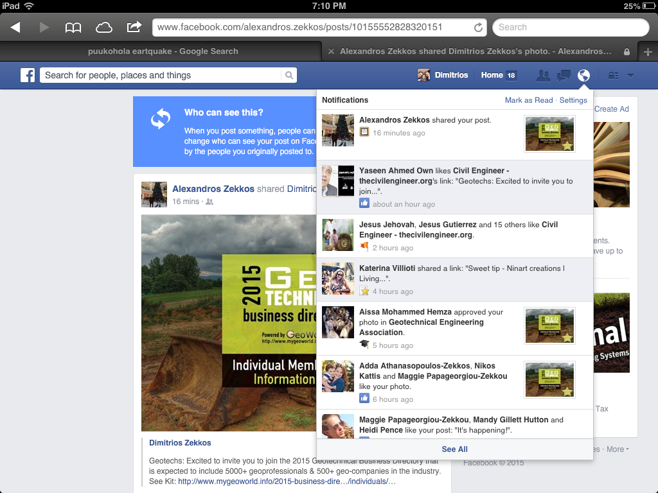Switch to puukohola eartquake Google Search tab
Viewport: 658px width, 493px height.
[161, 51]
